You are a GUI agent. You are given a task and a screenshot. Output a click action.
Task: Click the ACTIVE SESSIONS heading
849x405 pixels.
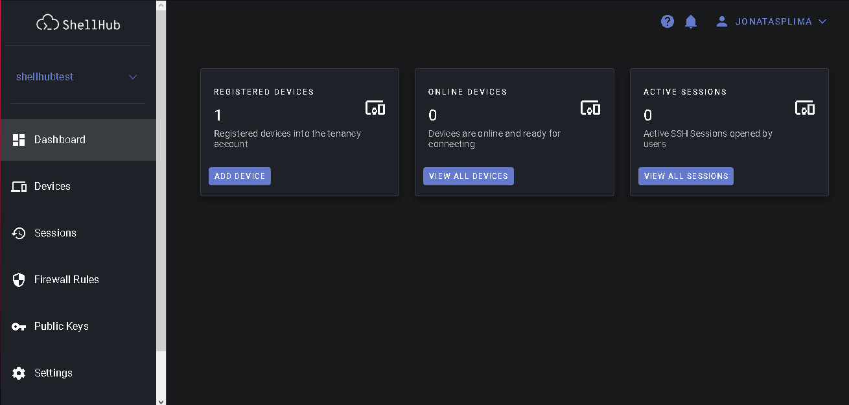tap(685, 92)
